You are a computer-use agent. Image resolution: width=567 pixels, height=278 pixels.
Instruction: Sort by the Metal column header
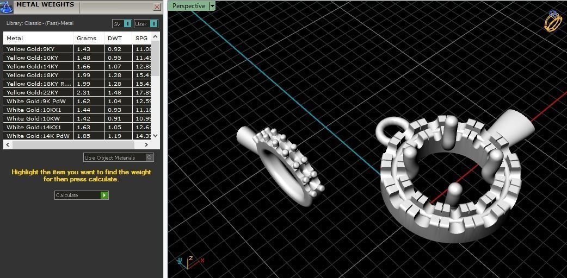(x=38, y=38)
